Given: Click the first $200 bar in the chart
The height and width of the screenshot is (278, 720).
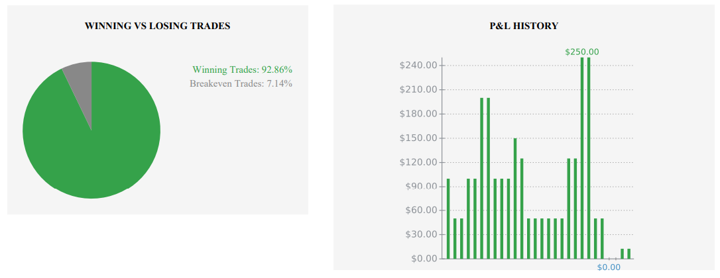Looking at the screenshot, I should click(482, 179).
